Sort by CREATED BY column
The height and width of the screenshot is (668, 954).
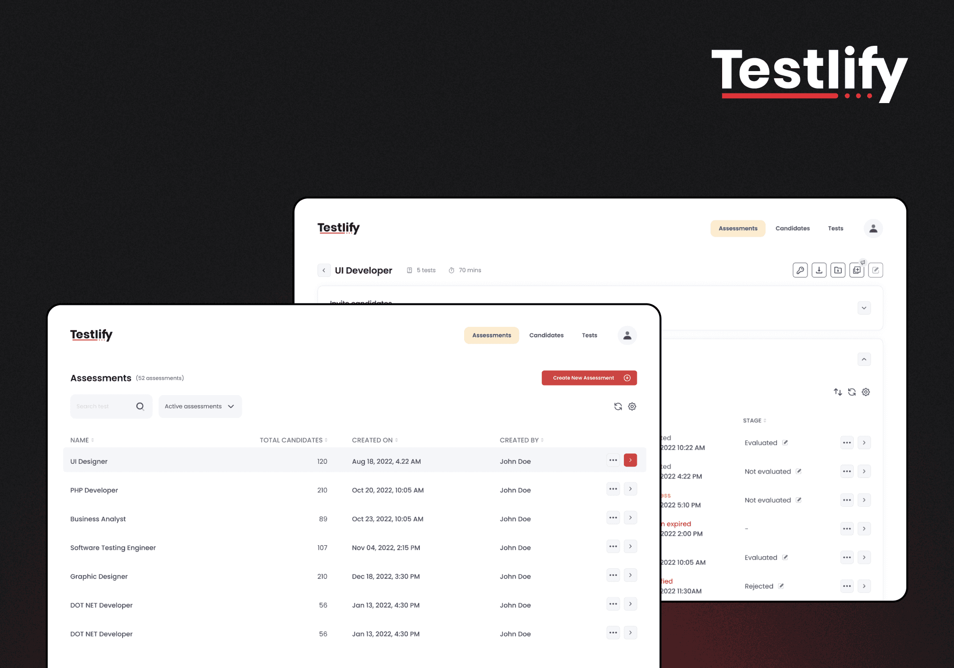(x=522, y=440)
